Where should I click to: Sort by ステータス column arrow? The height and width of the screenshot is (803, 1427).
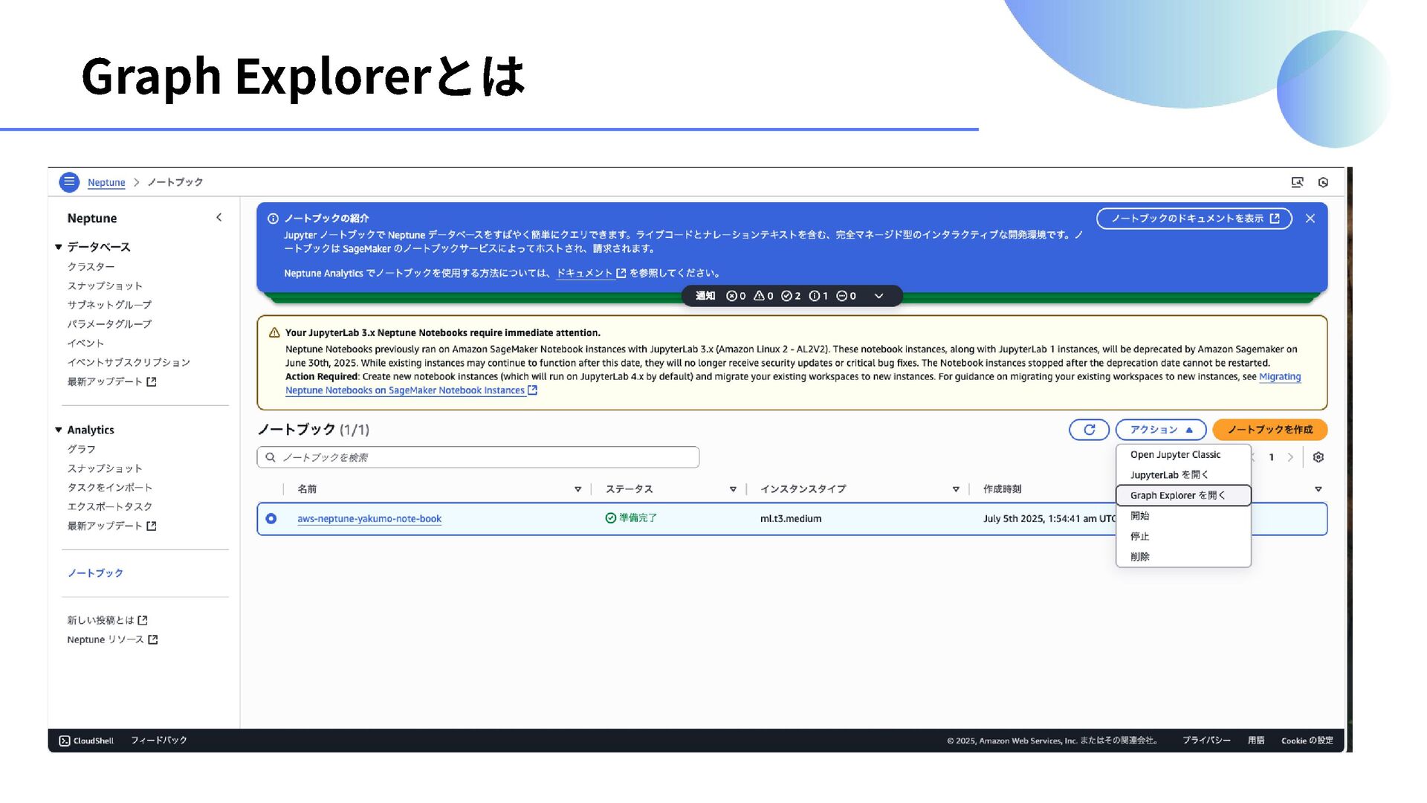click(x=733, y=489)
